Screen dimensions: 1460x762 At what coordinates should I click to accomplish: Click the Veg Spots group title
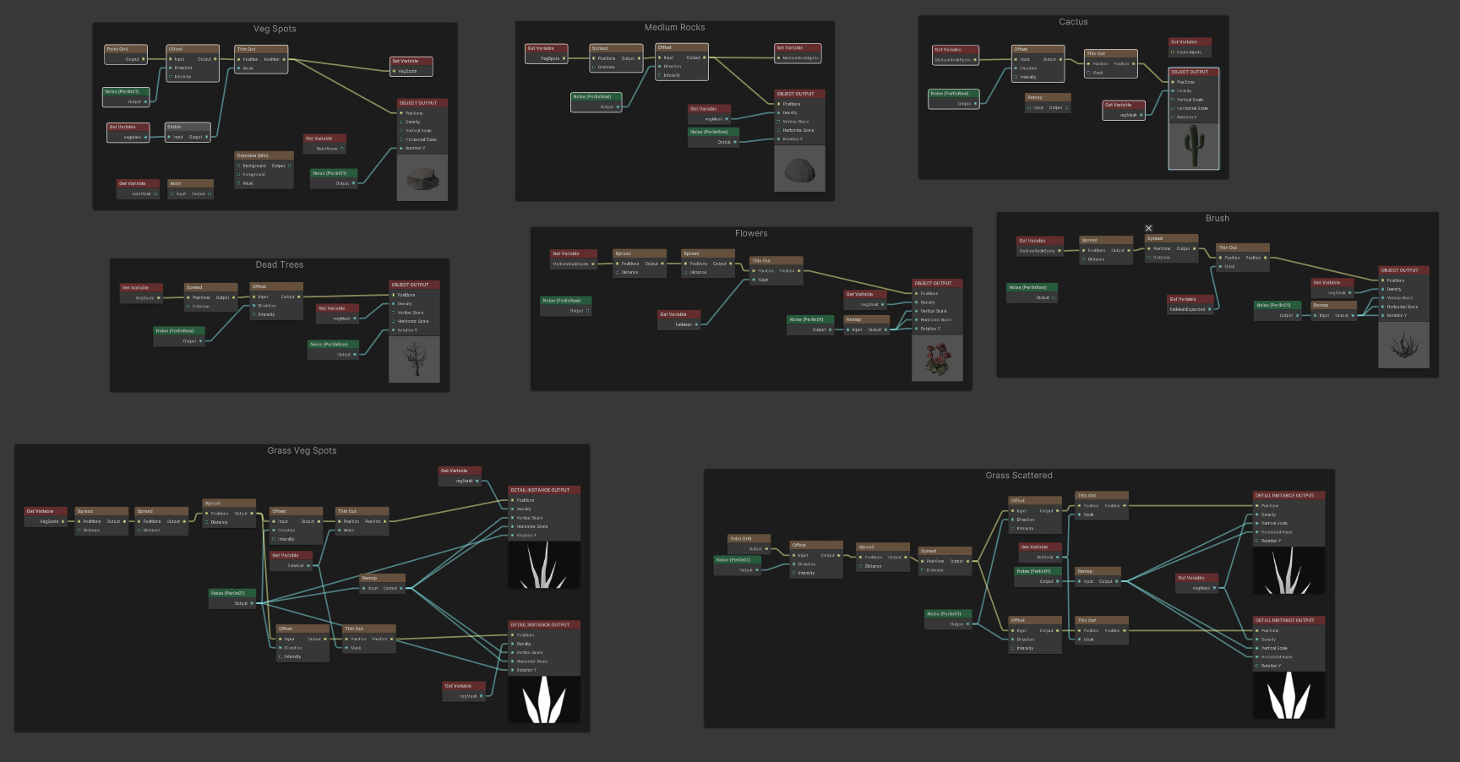click(x=275, y=29)
